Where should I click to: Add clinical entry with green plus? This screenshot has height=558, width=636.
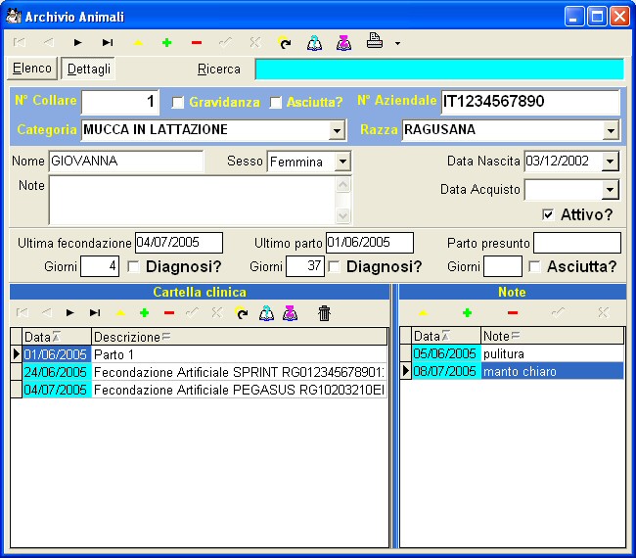tap(145, 313)
